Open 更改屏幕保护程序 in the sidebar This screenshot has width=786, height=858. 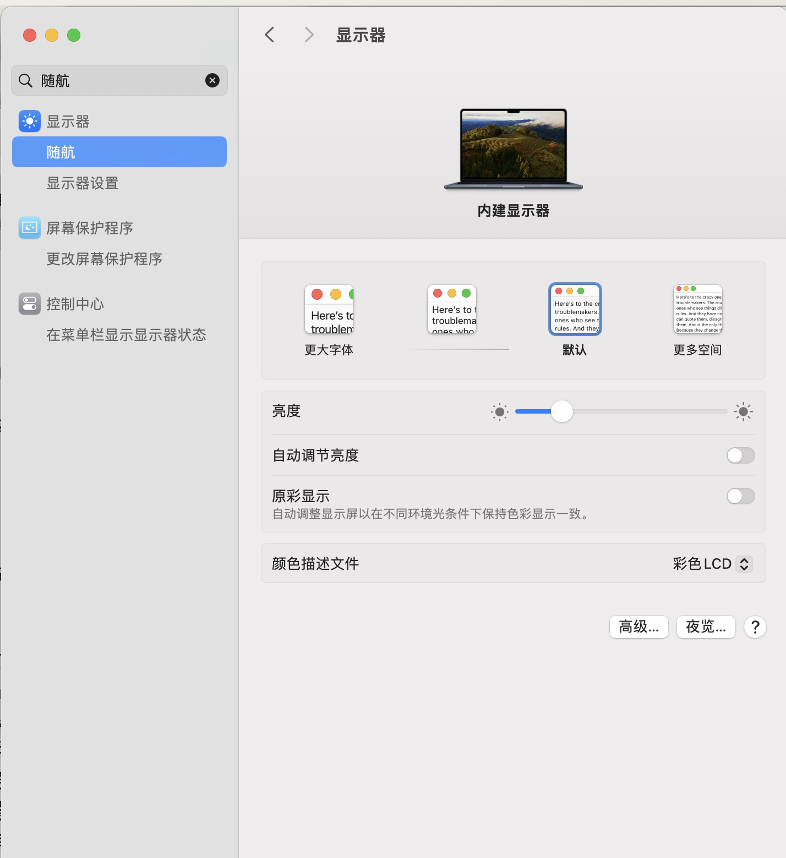click(x=104, y=259)
